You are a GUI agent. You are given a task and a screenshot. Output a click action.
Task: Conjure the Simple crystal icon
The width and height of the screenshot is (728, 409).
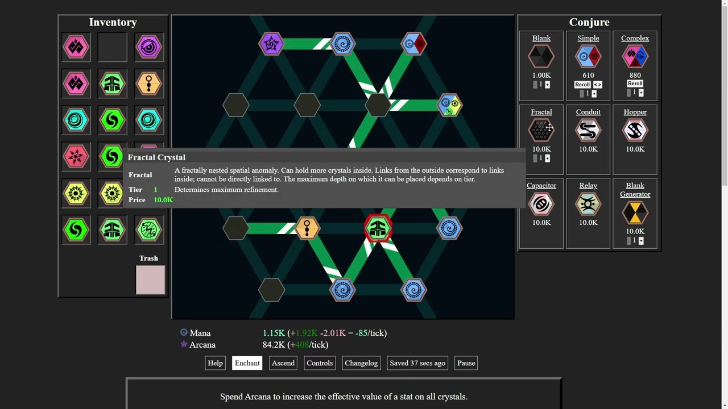[588, 57]
